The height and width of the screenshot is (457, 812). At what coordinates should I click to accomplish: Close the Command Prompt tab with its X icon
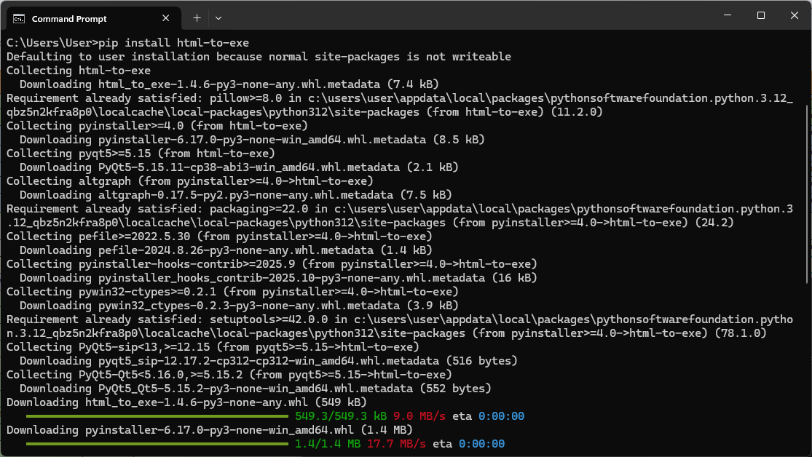[165, 17]
